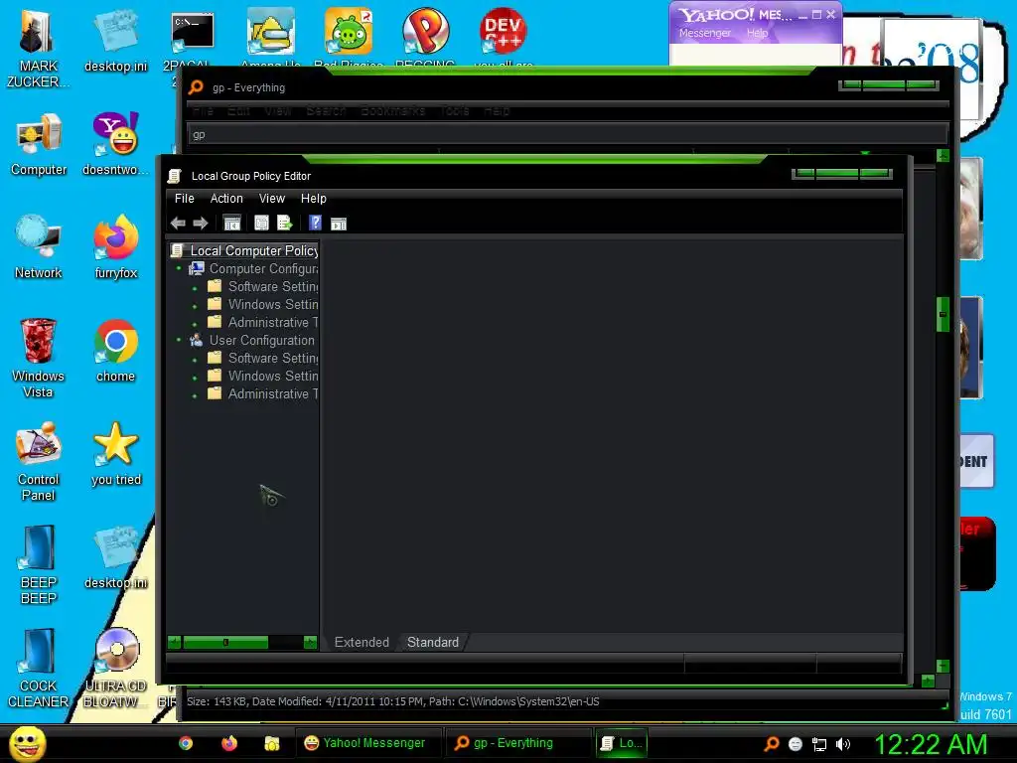Image resolution: width=1017 pixels, height=763 pixels.
Task: Switch to the Extended tab
Action: (x=362, y=643)
